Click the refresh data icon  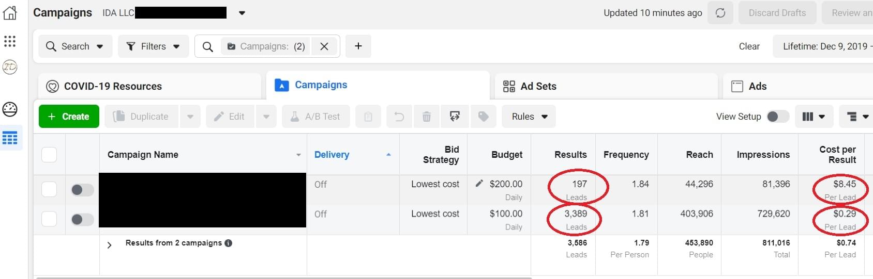(720, 13)
